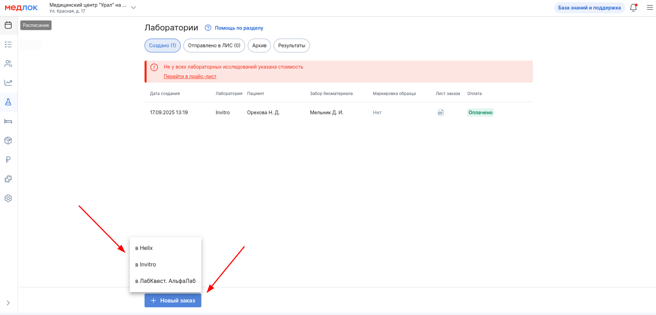Expand the clinic selector dropdown chevron
The height and width of the screenshot is (315, 656).
point(133,8)
